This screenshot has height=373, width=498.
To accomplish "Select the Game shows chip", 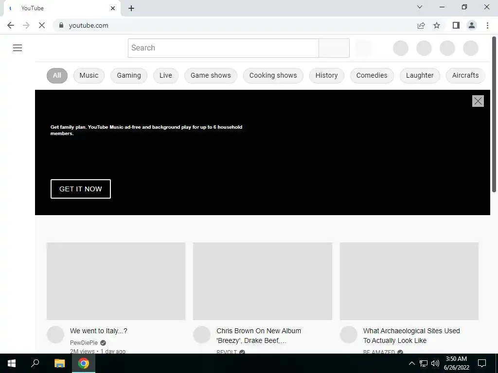I will (x=211, y=75).
